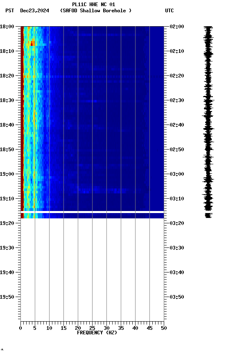Click the '18:50' PST time label

tap(7, 150)
